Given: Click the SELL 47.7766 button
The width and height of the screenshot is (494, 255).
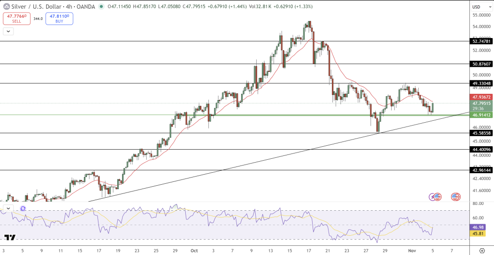Looking at the screenshot, I should coord(17,19).
